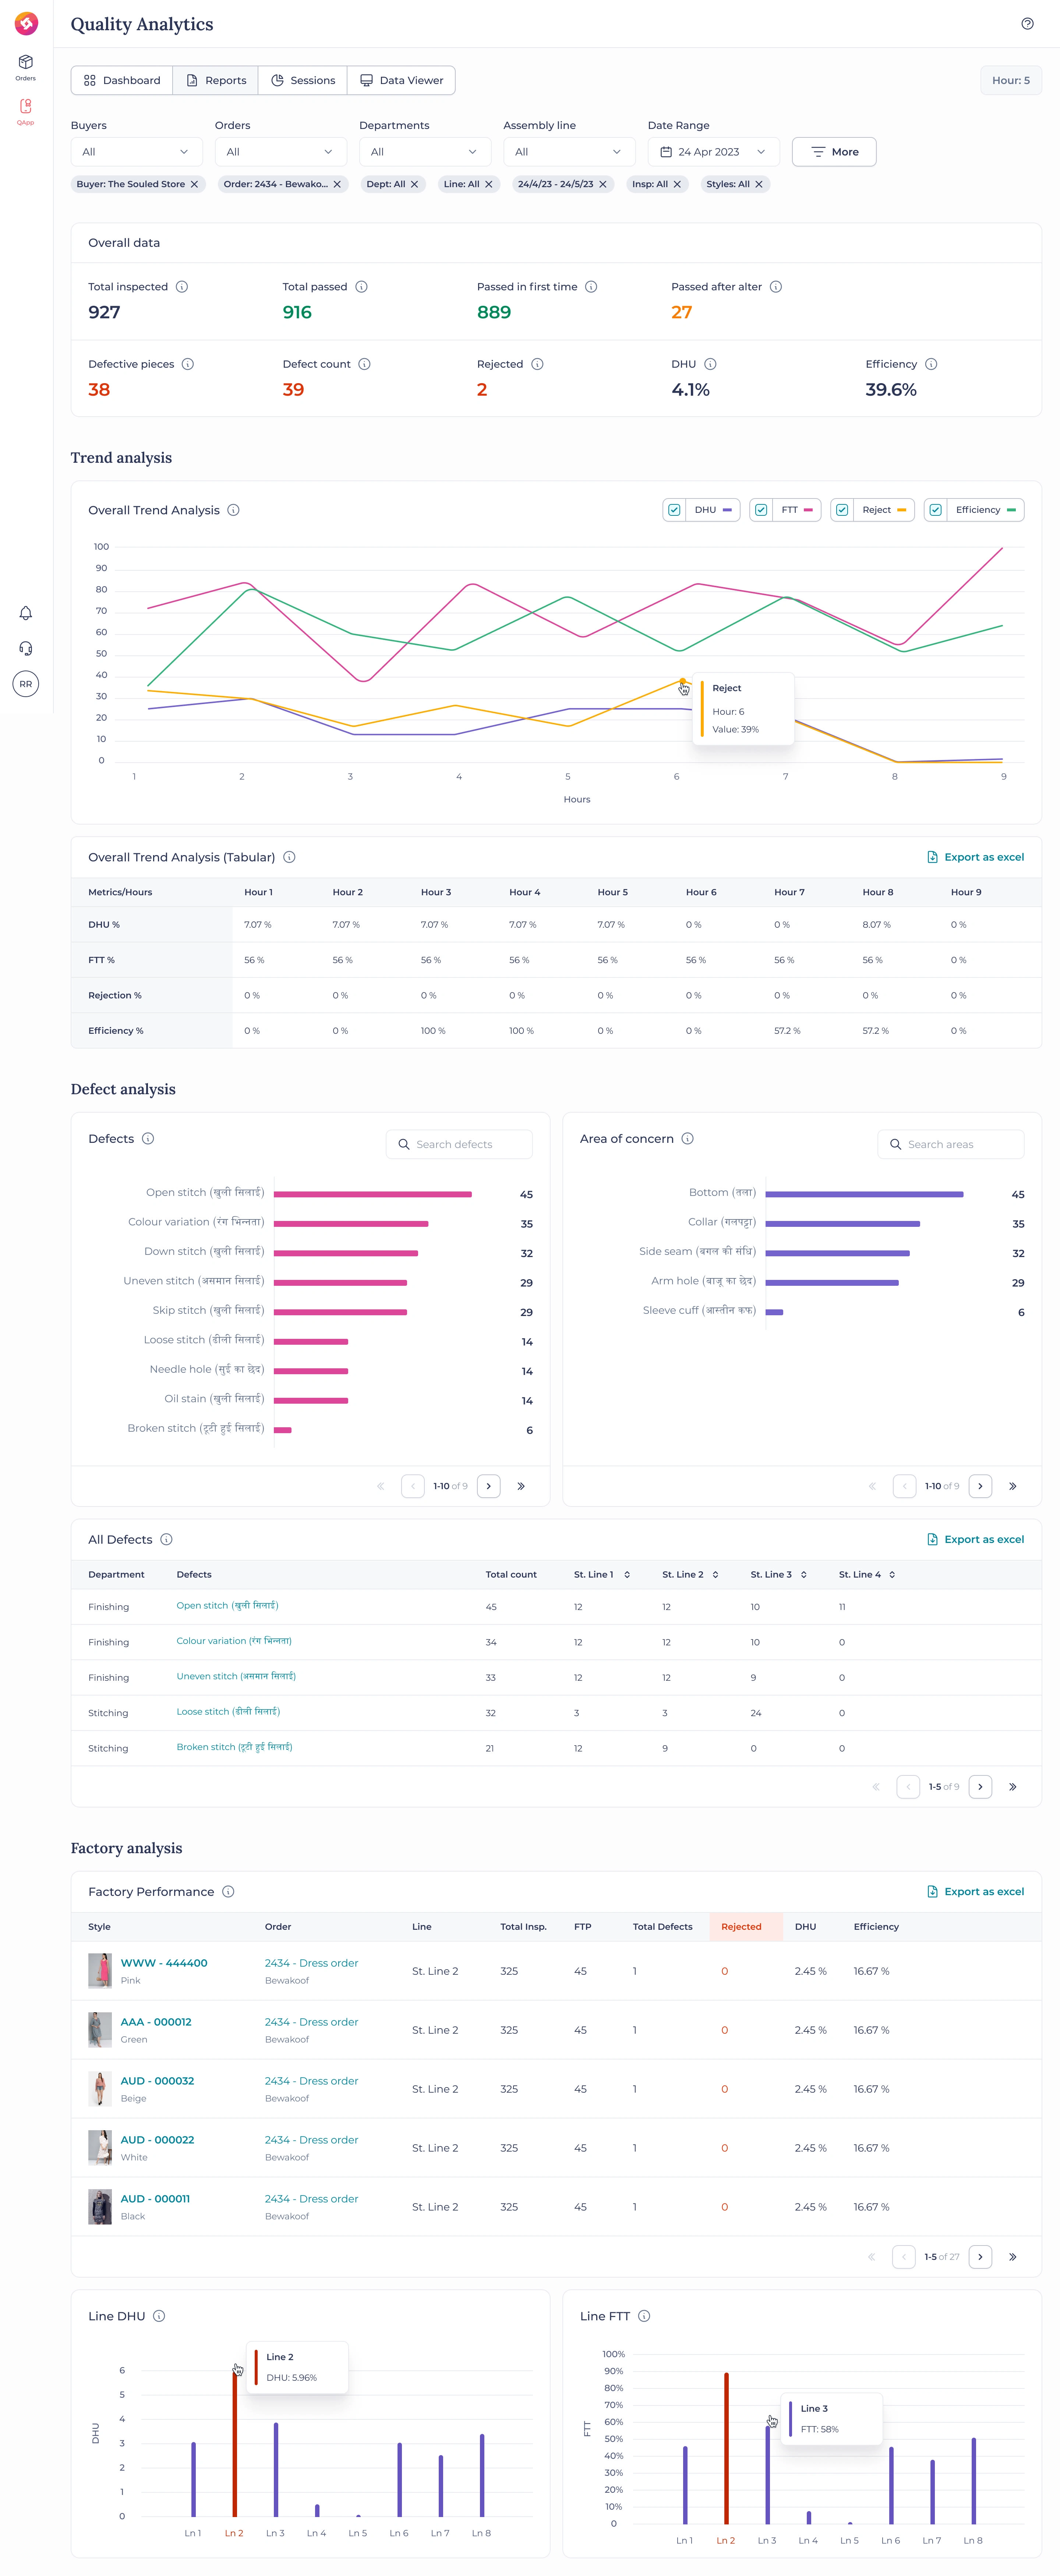Go to last page of Factory Performance
The width and height of the screenshot is (1060, 2576).
click(1013, 2257)
